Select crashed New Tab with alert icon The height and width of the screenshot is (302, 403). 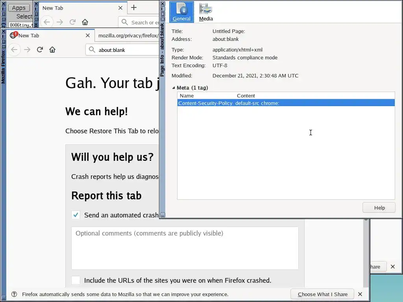(x=50, y=35)
